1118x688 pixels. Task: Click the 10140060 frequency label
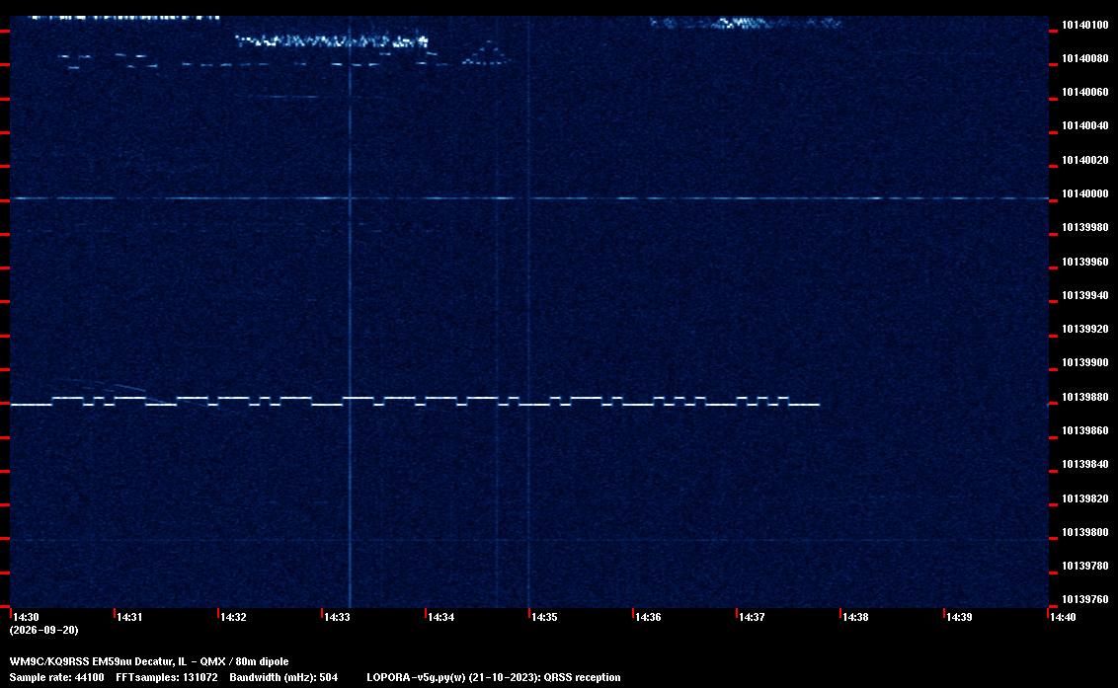1085,92
